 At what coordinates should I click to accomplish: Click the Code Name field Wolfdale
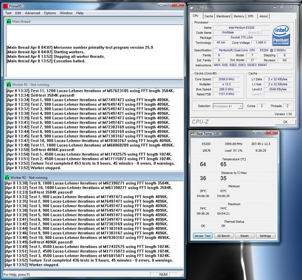pos(228,33)
